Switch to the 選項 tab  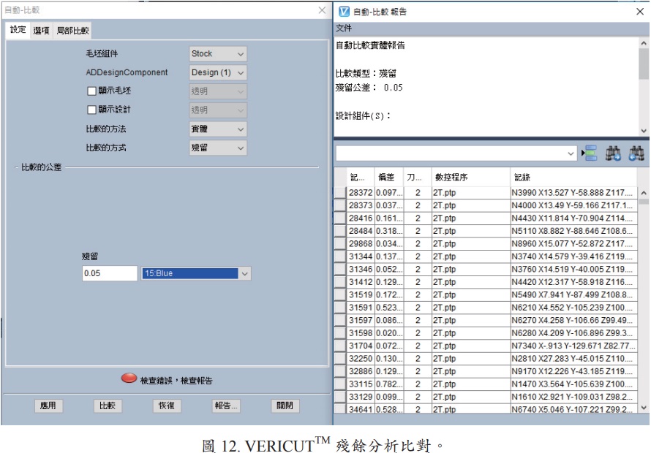(x=41, y=30)
